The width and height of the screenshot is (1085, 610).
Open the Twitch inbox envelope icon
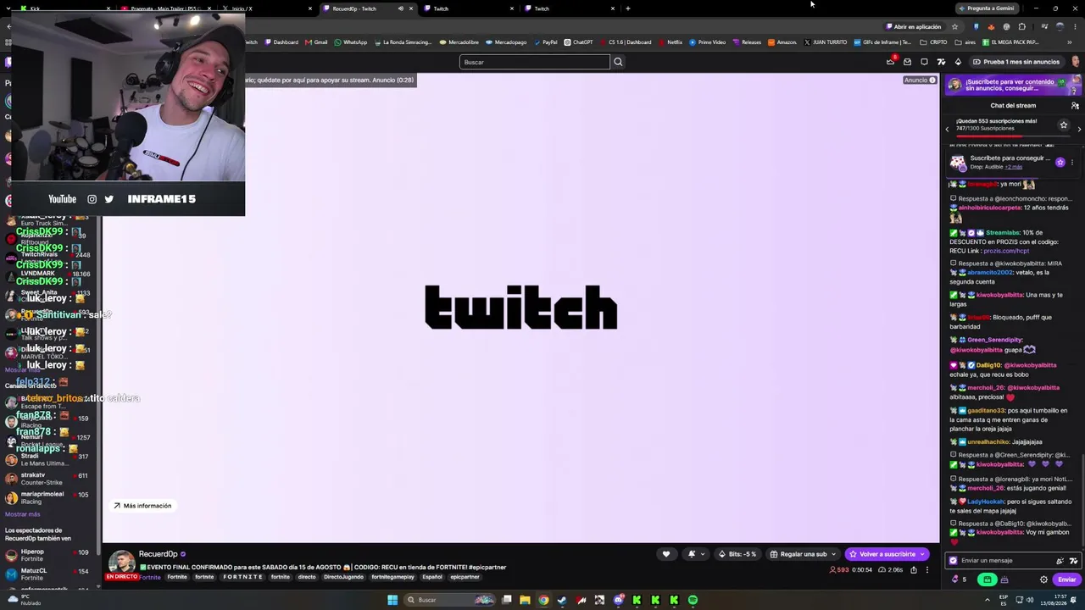(x=907, y=62)
